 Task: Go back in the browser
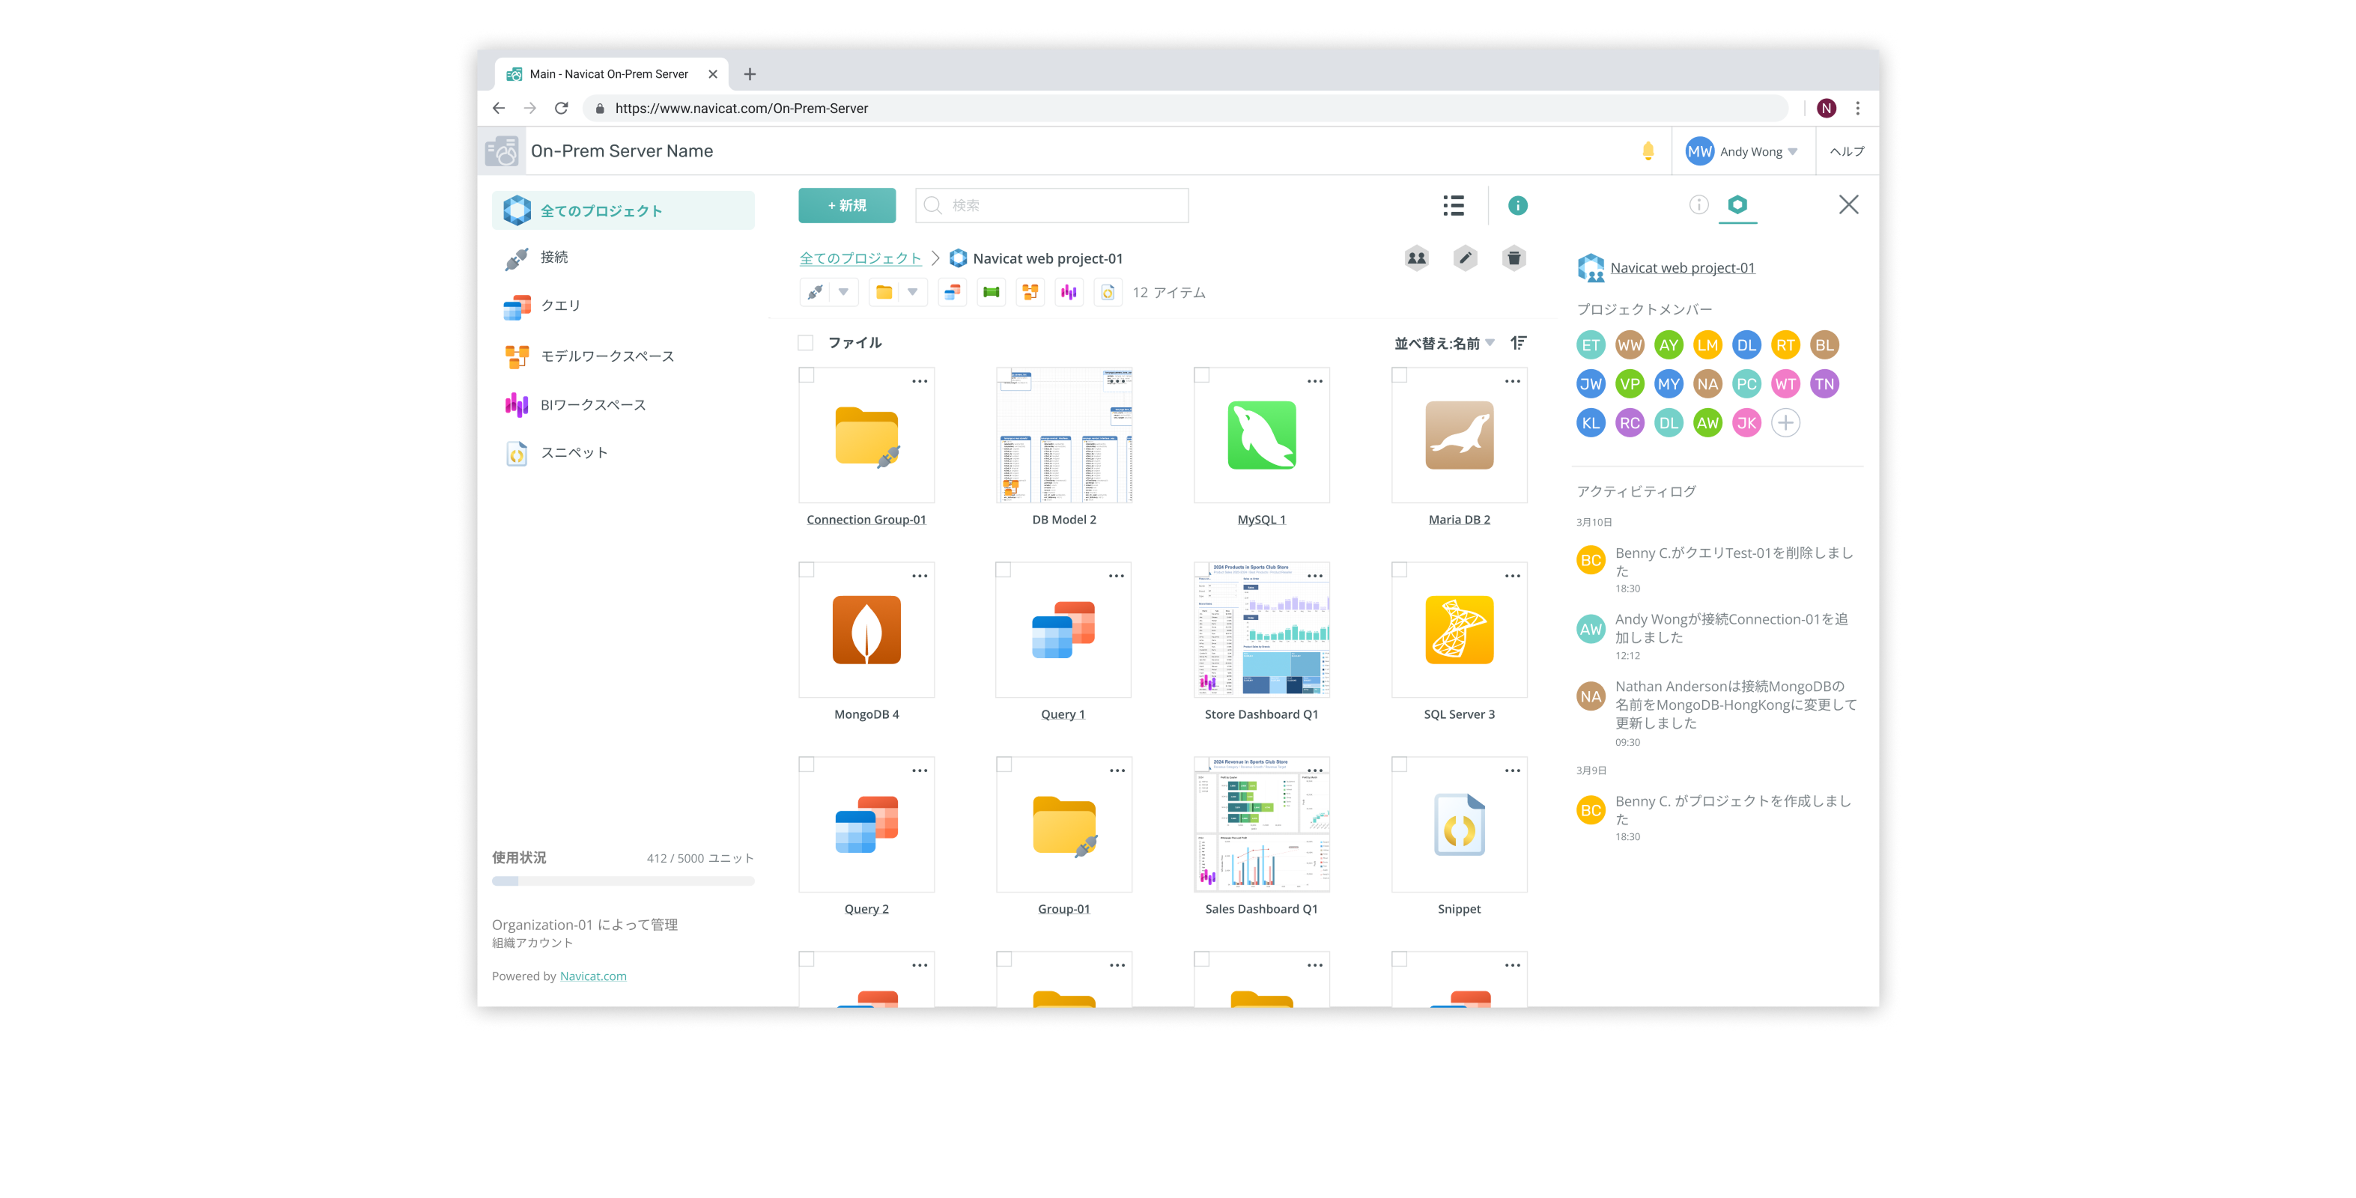(x=499, y=108)
